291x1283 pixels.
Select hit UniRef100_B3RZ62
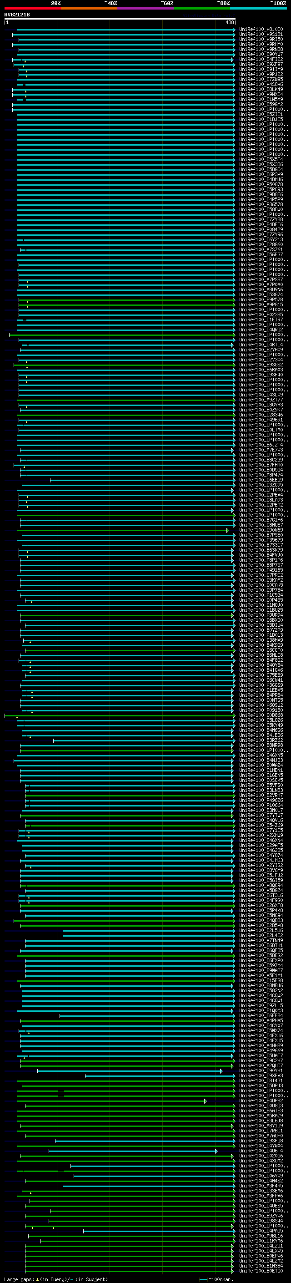(x=261, y=740)
